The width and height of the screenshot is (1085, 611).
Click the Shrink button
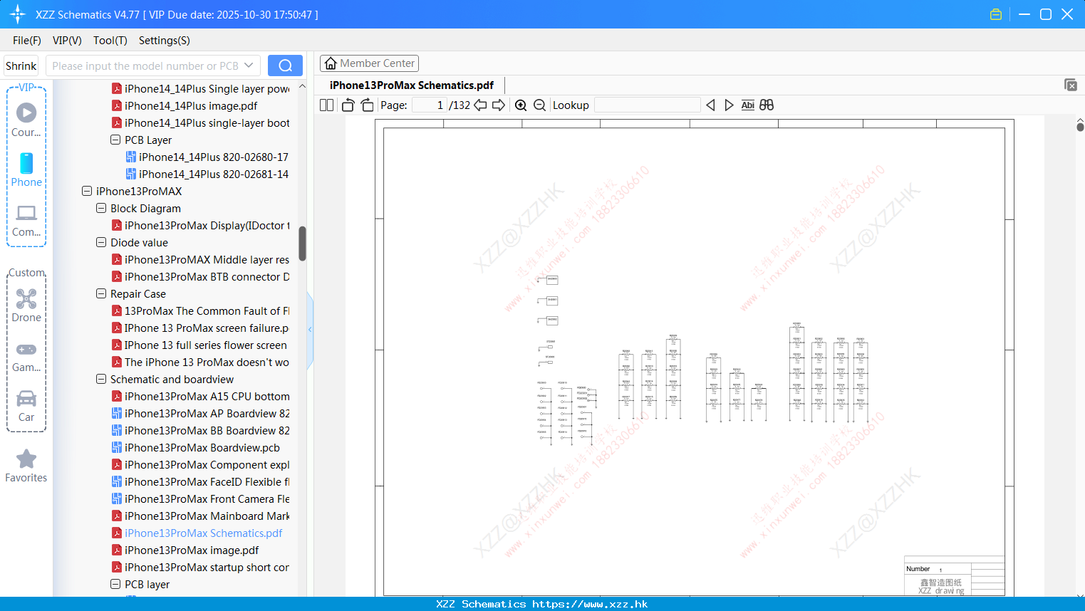pos(21,66)
